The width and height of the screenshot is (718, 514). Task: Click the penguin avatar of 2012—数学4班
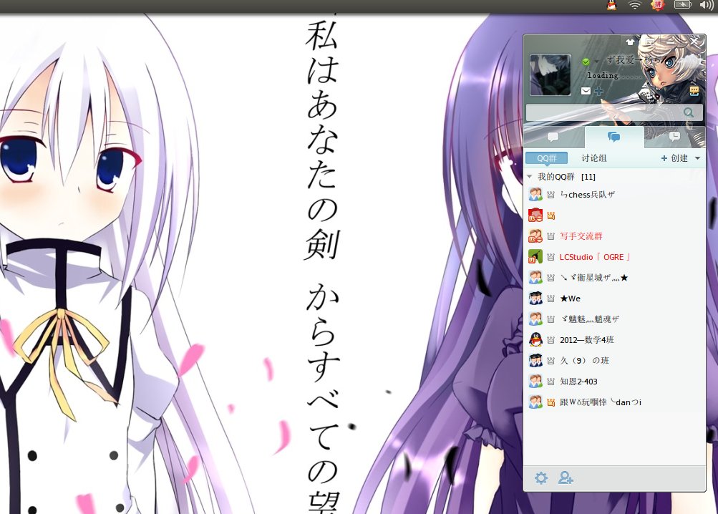click(535, 339)
